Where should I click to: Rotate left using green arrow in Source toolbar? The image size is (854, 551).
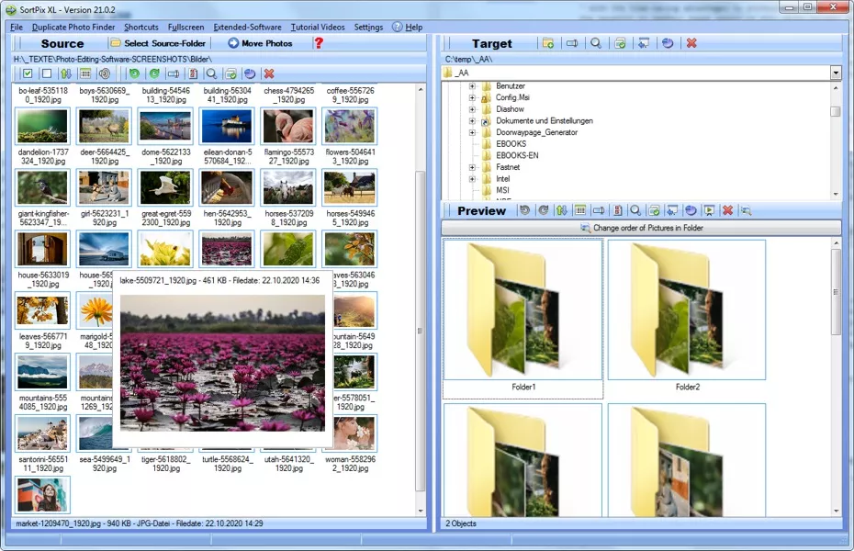tap(134, 73)
